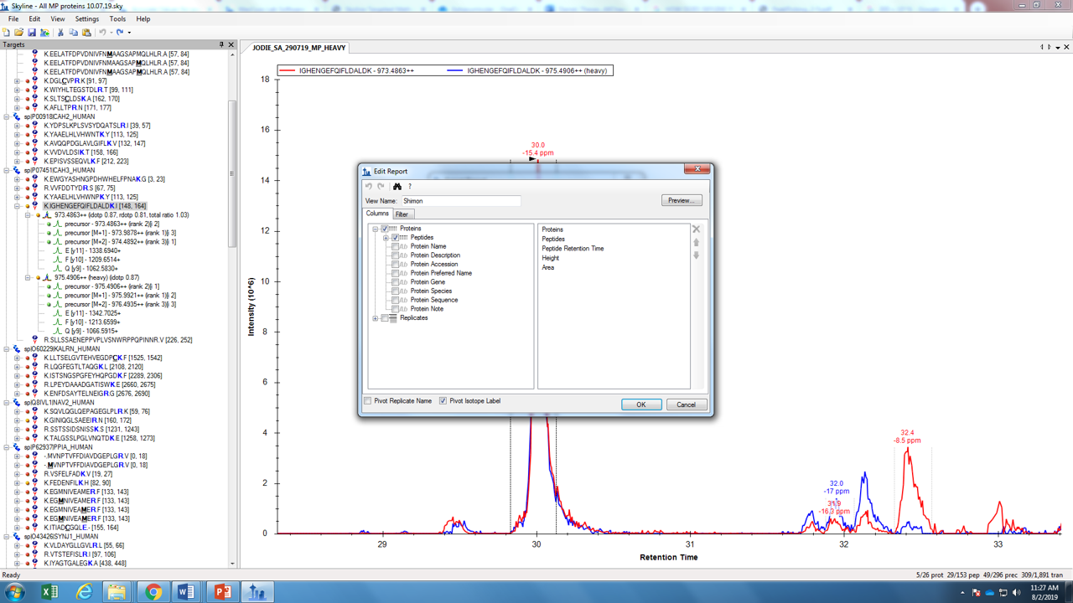Select Peptide Retention Time in the columns list
Image resolution: width=1073 pixels, height=603 pixels.
573,249
